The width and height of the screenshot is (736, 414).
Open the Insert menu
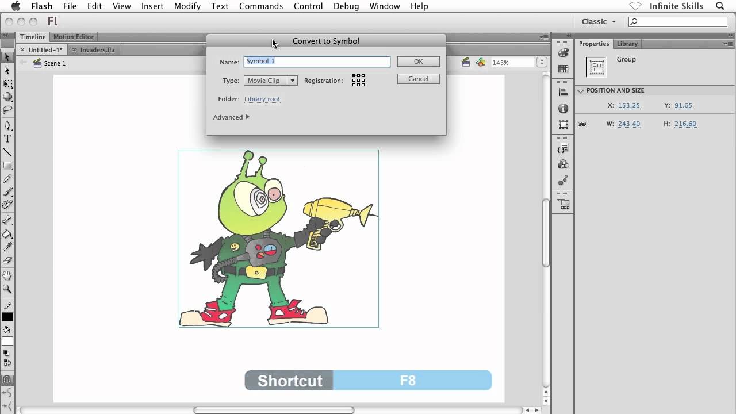point(152,6)
